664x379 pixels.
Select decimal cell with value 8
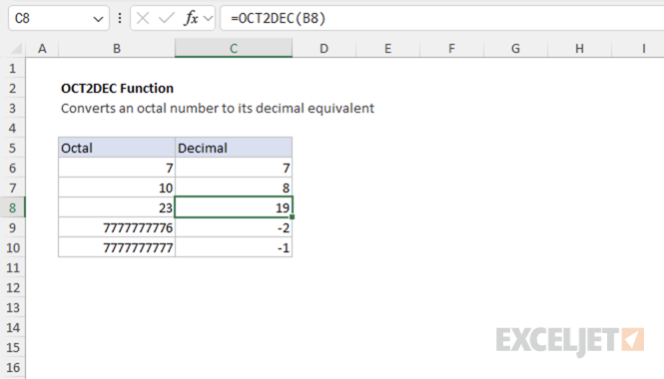pyautogui.click(x=234, y=188)
